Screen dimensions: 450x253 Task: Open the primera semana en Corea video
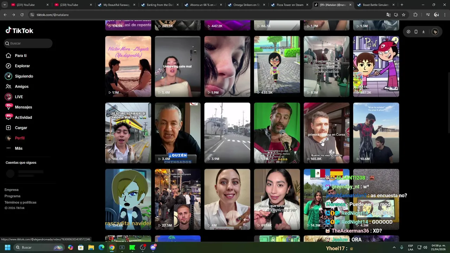(x=327, y=133)
